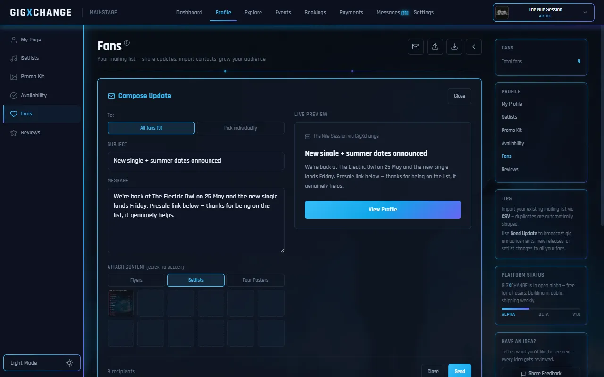Click the platform status Alpha progress bar
Viewport: 604px width, 377px height.
tap(541, 309)
